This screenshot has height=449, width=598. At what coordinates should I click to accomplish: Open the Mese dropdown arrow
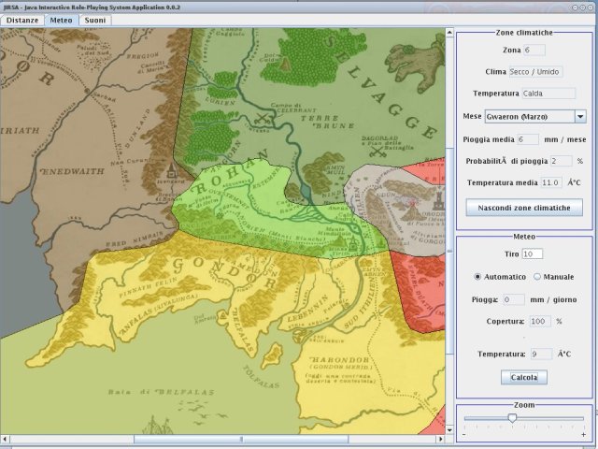click(580, 117)
